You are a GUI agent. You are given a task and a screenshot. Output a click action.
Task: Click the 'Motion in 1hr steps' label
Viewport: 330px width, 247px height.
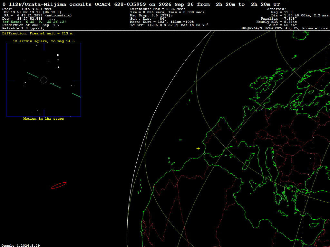pos(44,119)
